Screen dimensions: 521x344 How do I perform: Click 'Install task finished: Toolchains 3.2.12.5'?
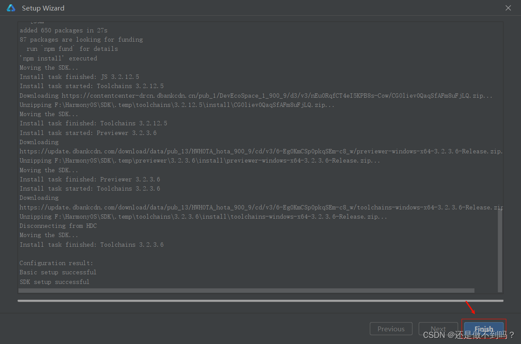[93, 123]
